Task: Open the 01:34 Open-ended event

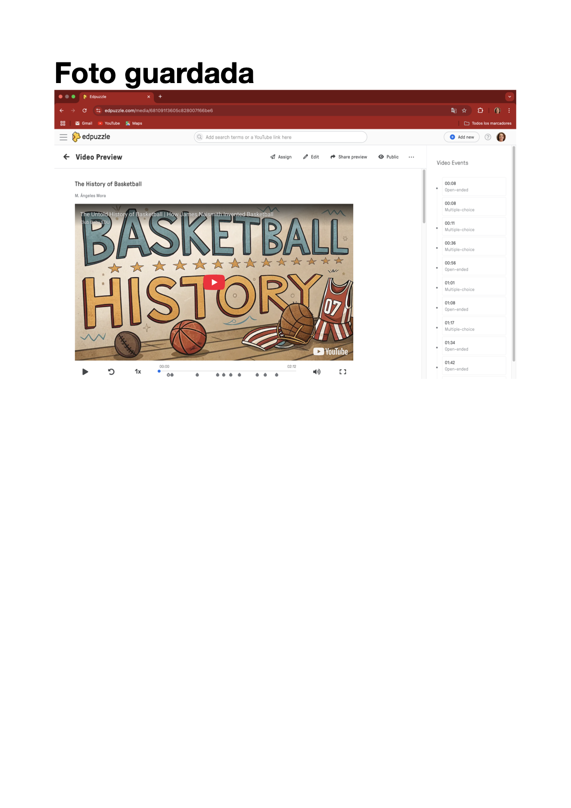Action: 474,346
